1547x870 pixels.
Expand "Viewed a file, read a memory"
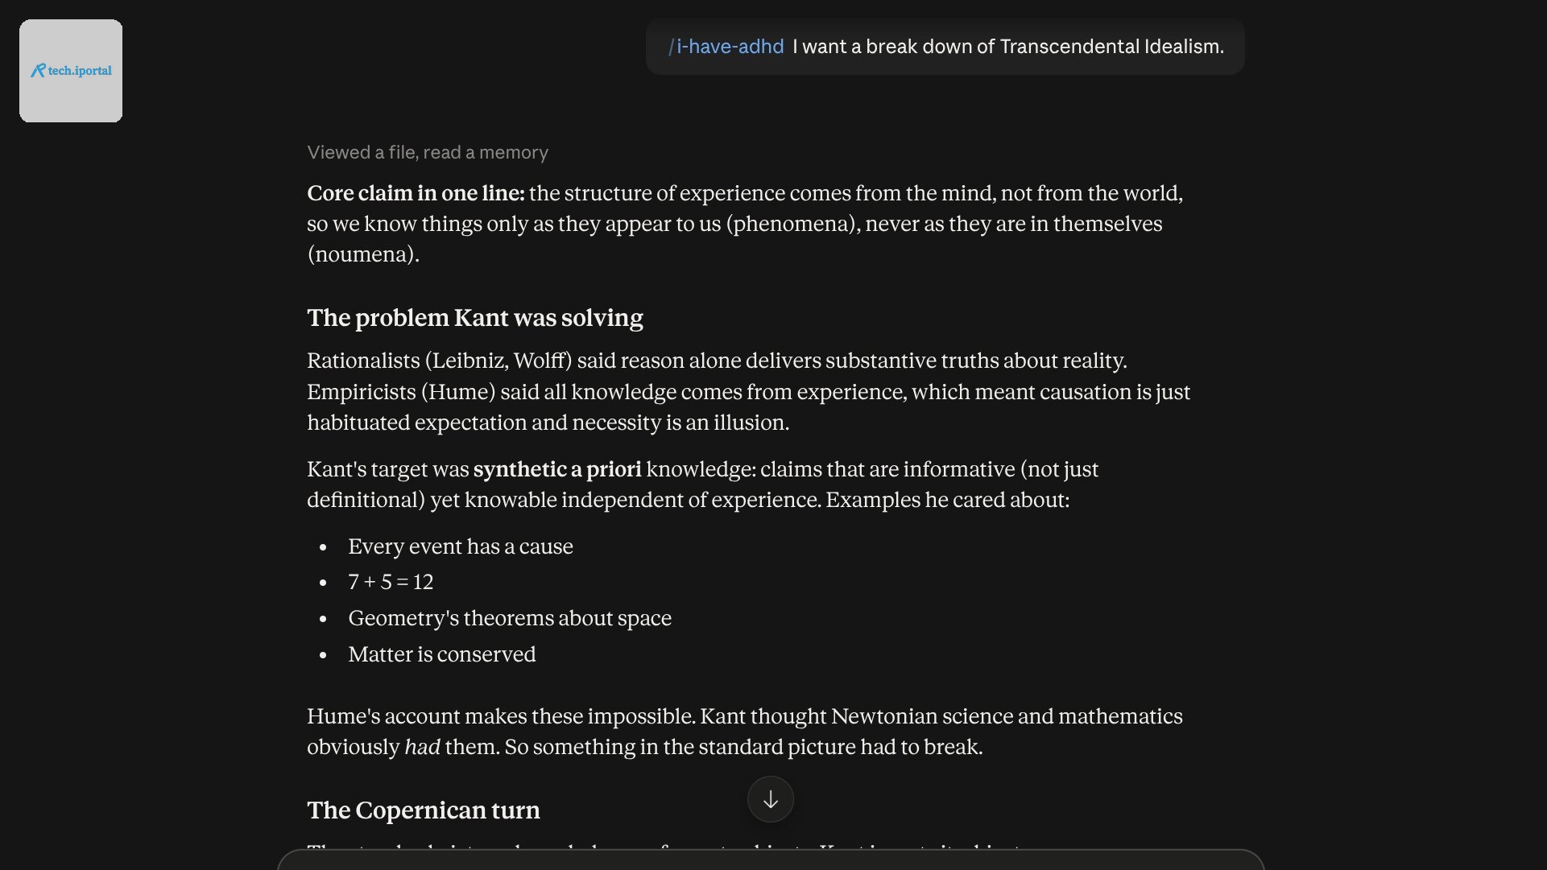pos(428,152)
